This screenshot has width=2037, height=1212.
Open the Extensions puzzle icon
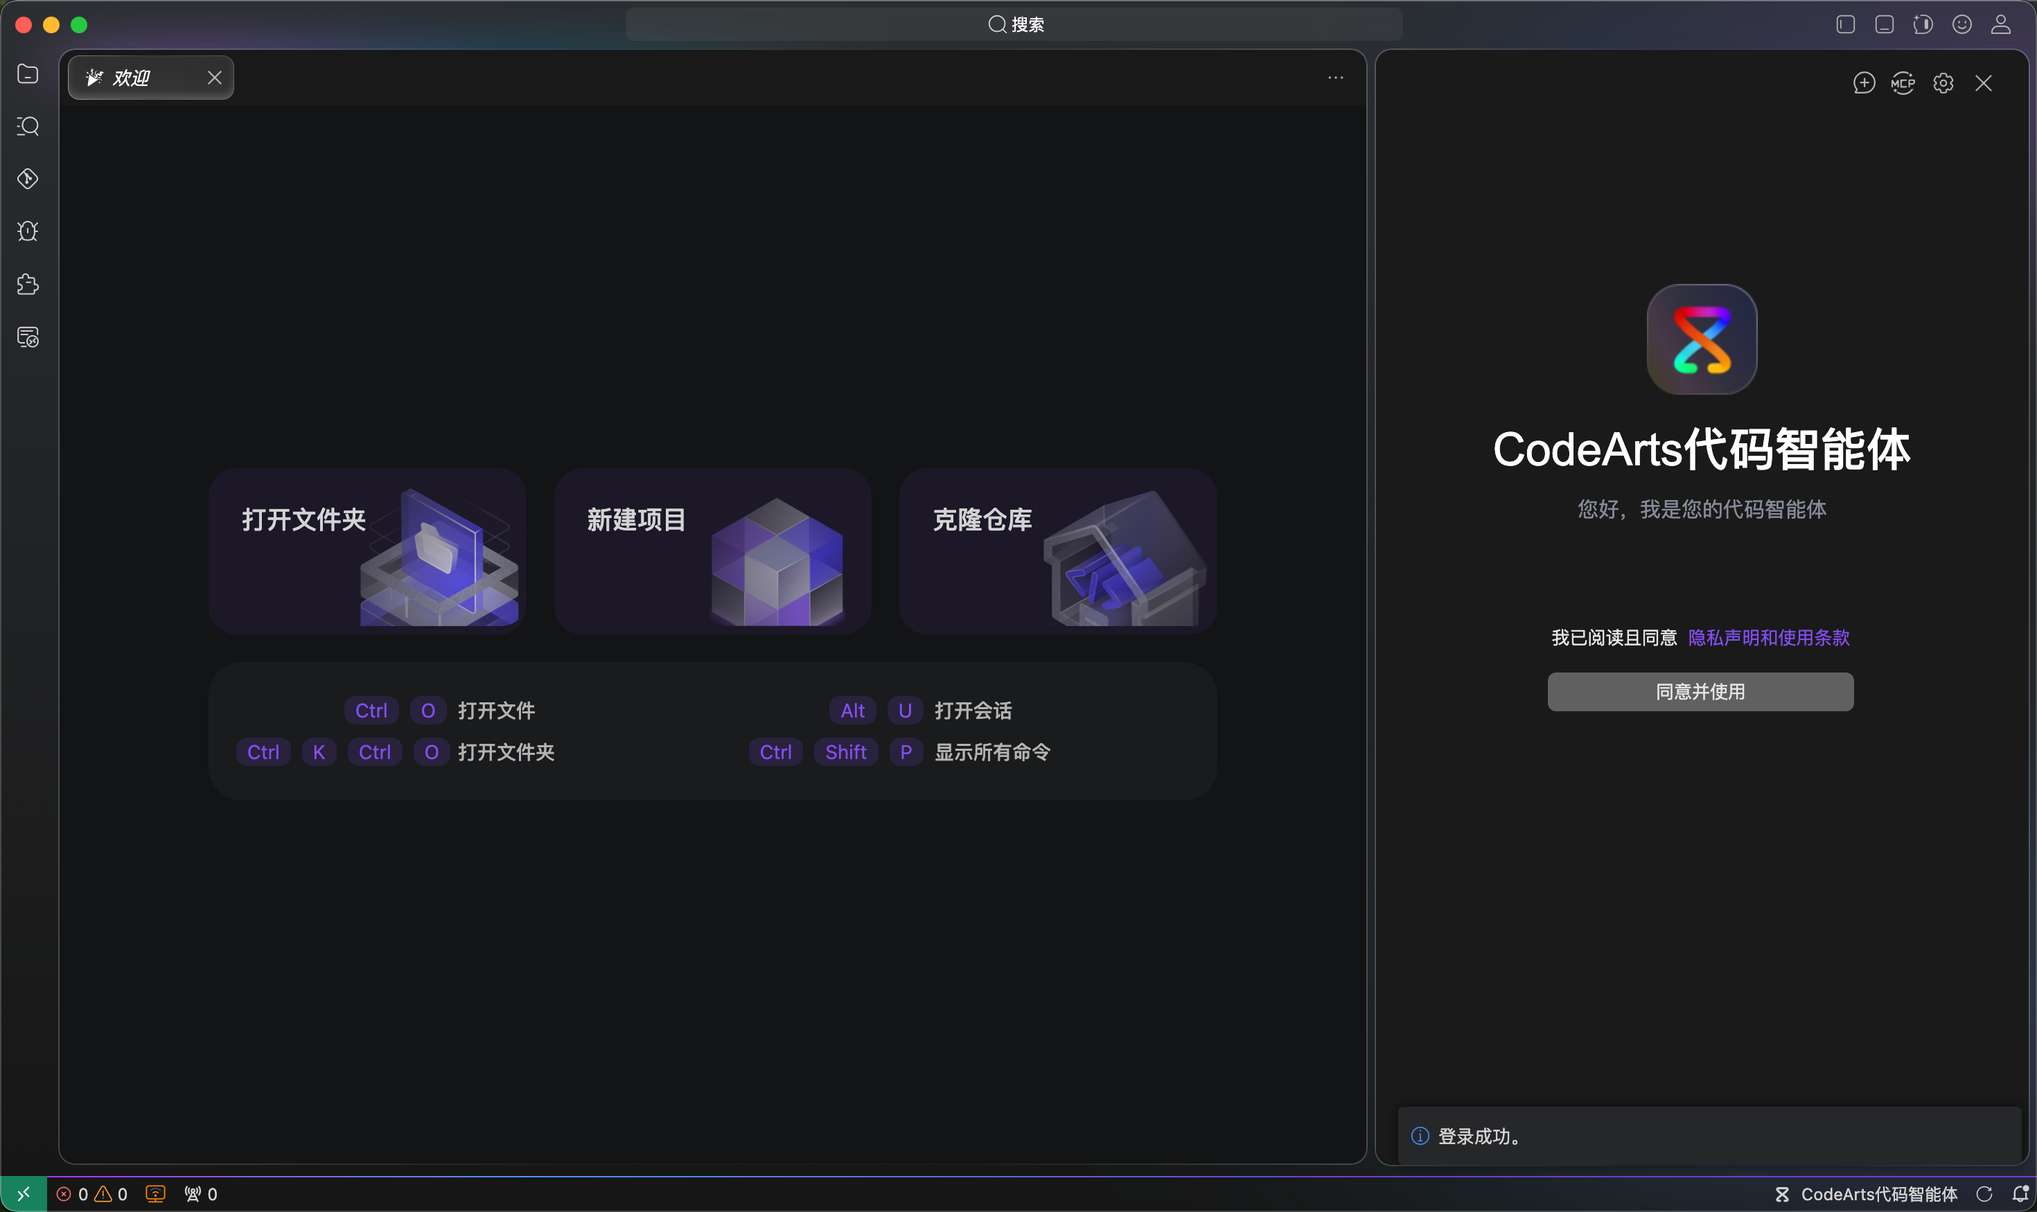tap(28, 284)
